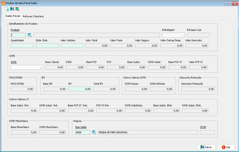Image resolution: width=239 pixels, height=152 pixels.
Task: Click the Valor Seguro field
Action: [147, 46]
